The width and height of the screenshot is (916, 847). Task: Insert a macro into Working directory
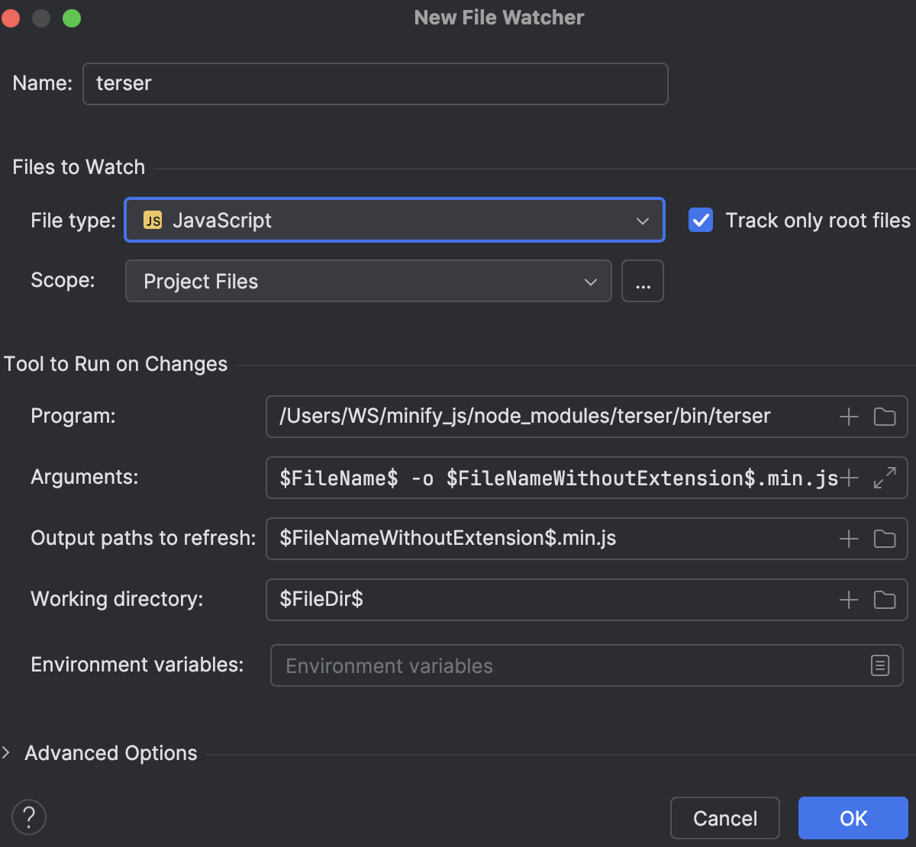[x=847, y=600]
